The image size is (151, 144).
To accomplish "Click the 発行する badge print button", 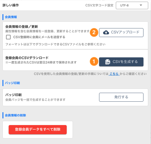I will [121, 97].
